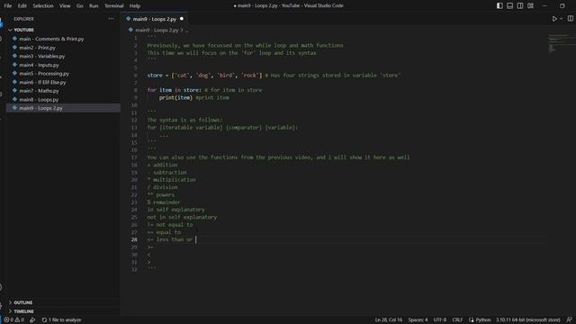Click unsaved dot on main9 - Loops 2.py tab

pos(182,19)
